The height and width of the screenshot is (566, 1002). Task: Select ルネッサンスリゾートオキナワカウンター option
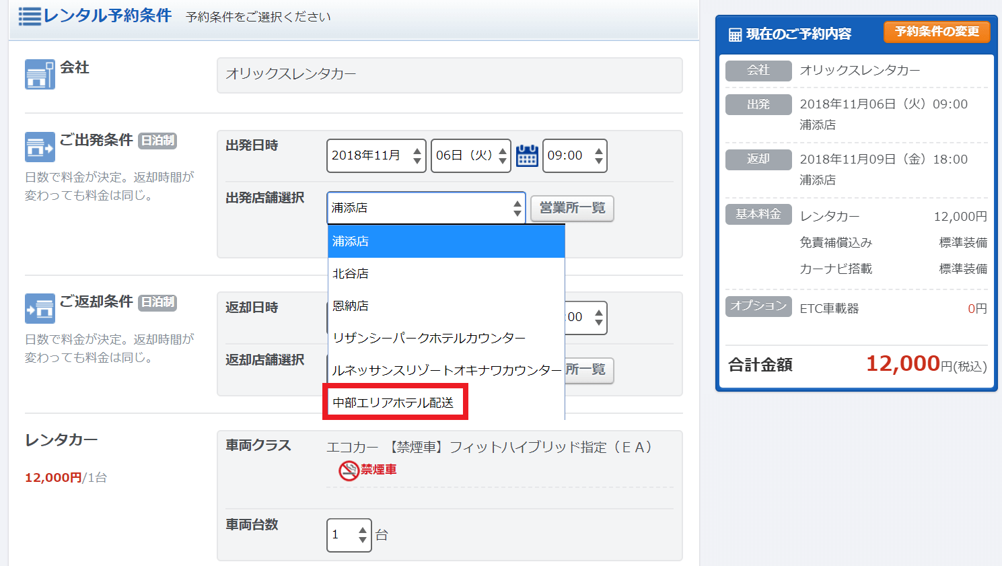[x=445, y=370]
